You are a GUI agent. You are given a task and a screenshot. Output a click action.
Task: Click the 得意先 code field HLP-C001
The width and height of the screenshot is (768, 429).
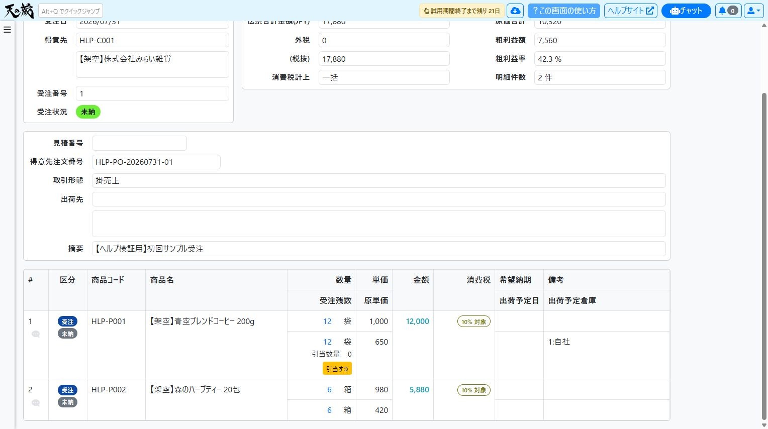[152, 40]
